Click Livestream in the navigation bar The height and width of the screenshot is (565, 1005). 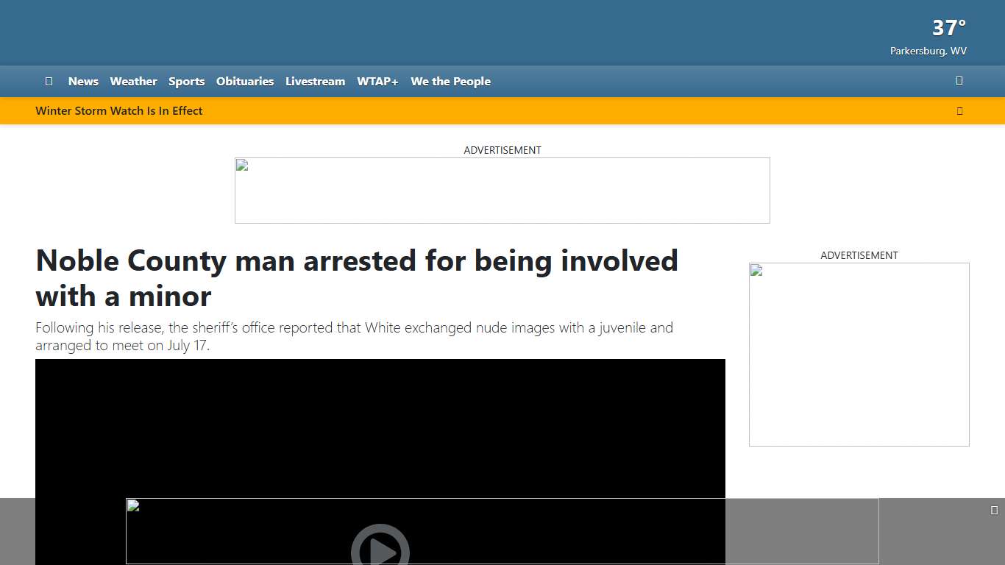[315, 81]
